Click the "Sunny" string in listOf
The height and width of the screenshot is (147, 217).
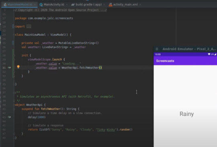pos(56,129)
